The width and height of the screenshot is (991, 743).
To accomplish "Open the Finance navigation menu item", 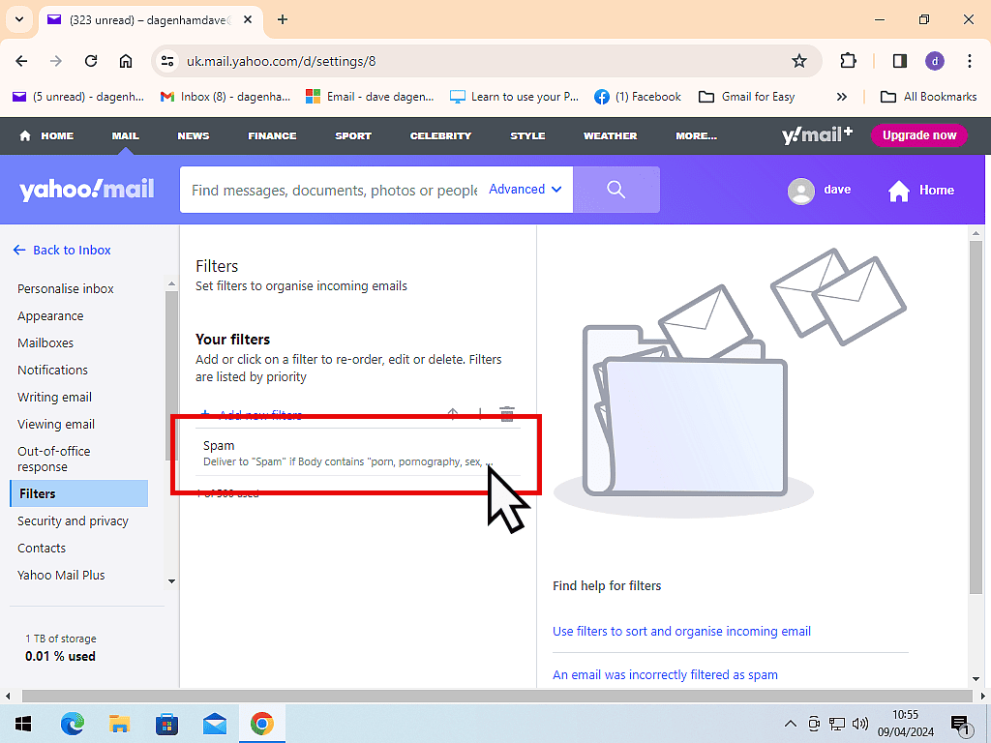I will click(x=272, y=135).
